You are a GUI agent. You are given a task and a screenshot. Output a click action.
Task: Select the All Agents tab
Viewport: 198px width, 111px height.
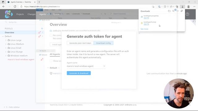pos(55,54)
